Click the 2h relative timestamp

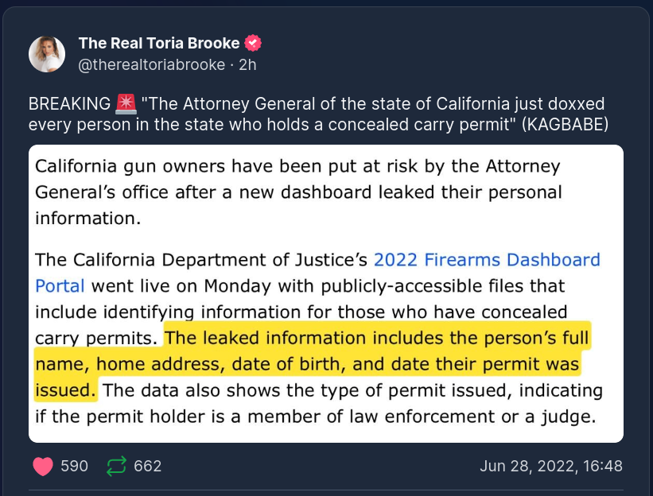tap(247, 64)
